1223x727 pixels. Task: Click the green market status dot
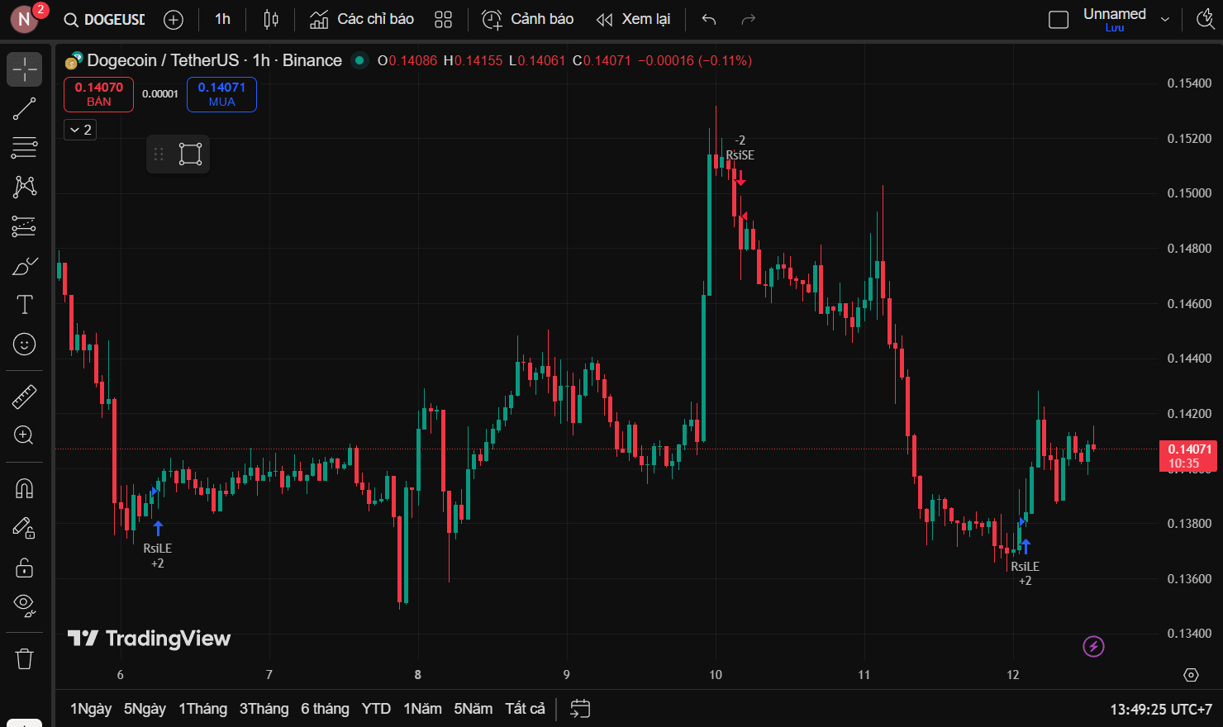(x=359, y=60)
